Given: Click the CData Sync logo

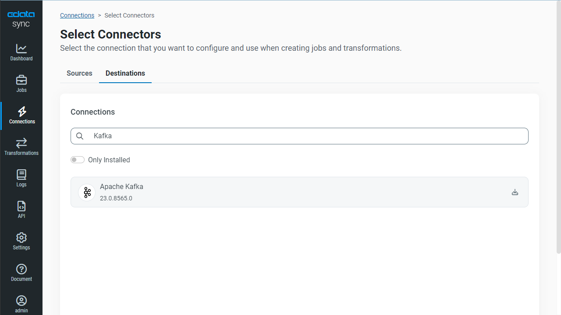Looking at the screenshot, I should click(21, 19).
